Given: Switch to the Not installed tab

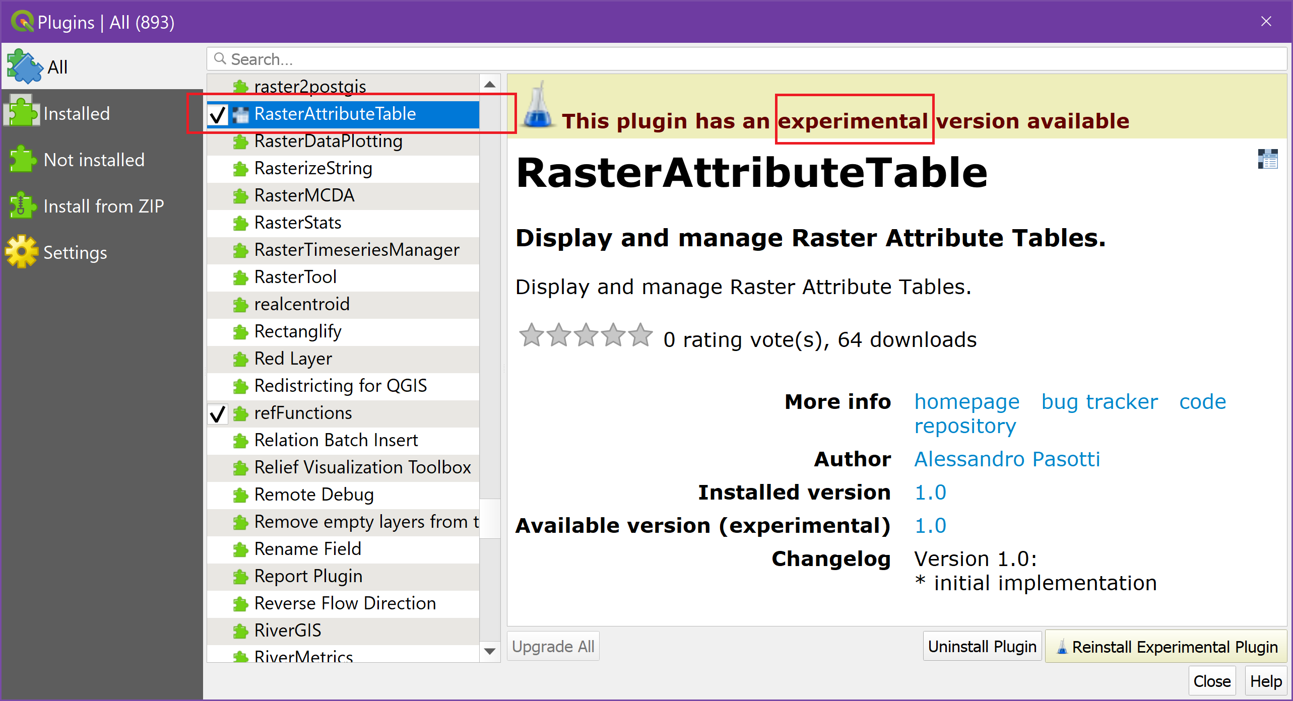Looking at the screenshot, I should (102, 160).
